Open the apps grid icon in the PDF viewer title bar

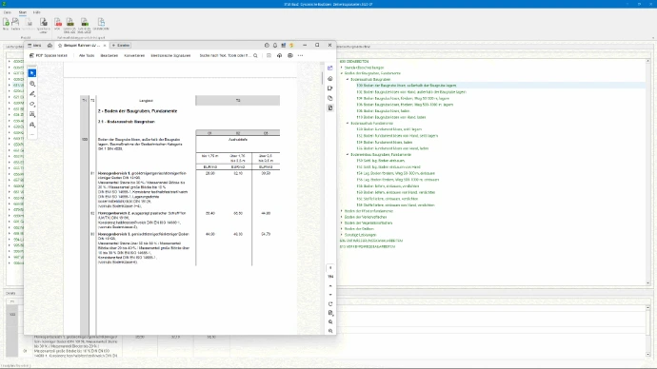[x=284, y=46]
